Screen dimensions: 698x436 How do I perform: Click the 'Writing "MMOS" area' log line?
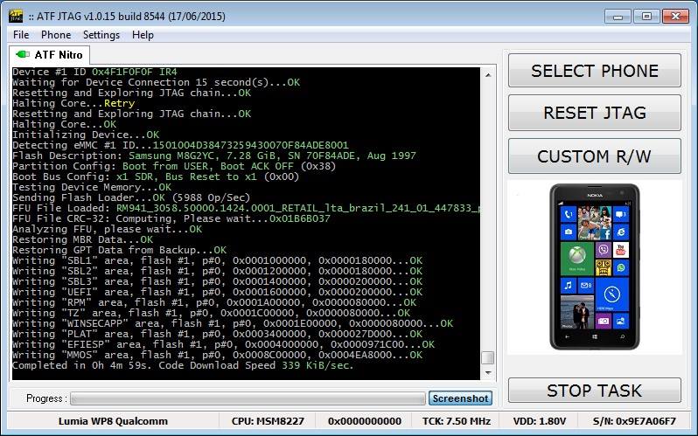[x=217, y=355]
